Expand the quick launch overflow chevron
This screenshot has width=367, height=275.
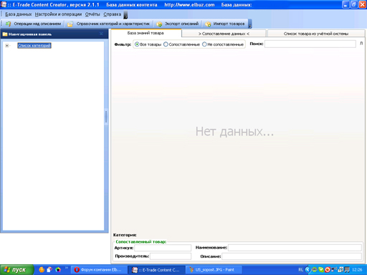67,268
